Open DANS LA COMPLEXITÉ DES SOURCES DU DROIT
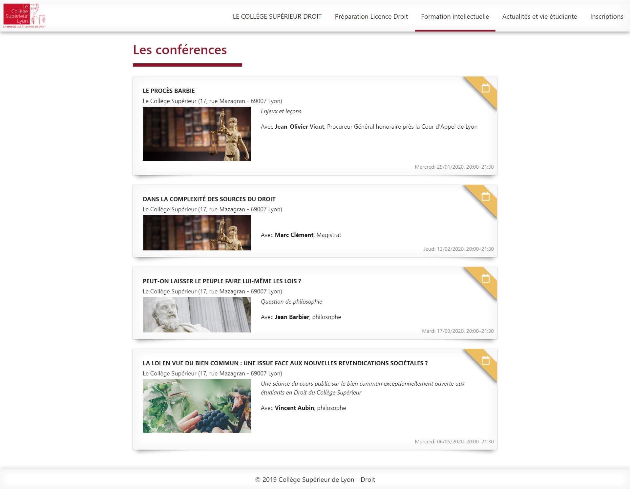 (x=209, y=199)
